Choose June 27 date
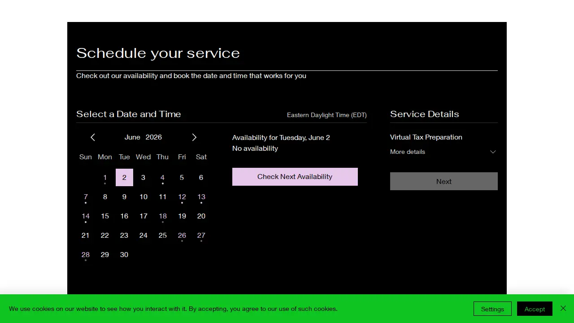Screen dimensions: 574x323 [201, 236]
